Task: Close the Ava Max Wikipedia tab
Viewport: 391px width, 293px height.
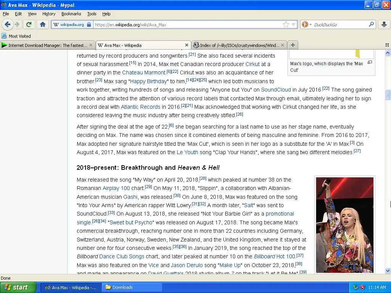Action: pos(186,45)
